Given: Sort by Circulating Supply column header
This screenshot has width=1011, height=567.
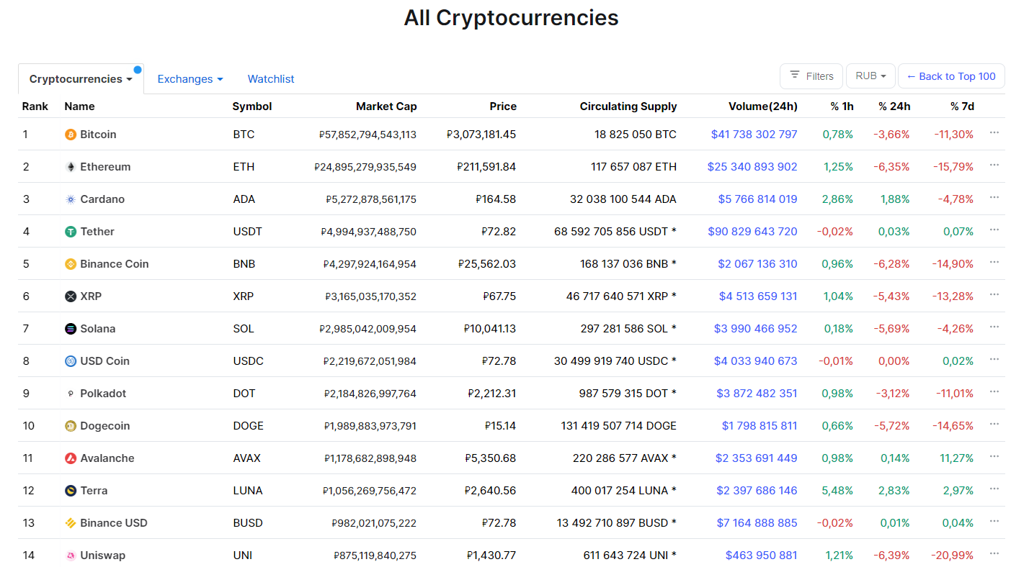Looking at the screenshot, I should (628, 106).
